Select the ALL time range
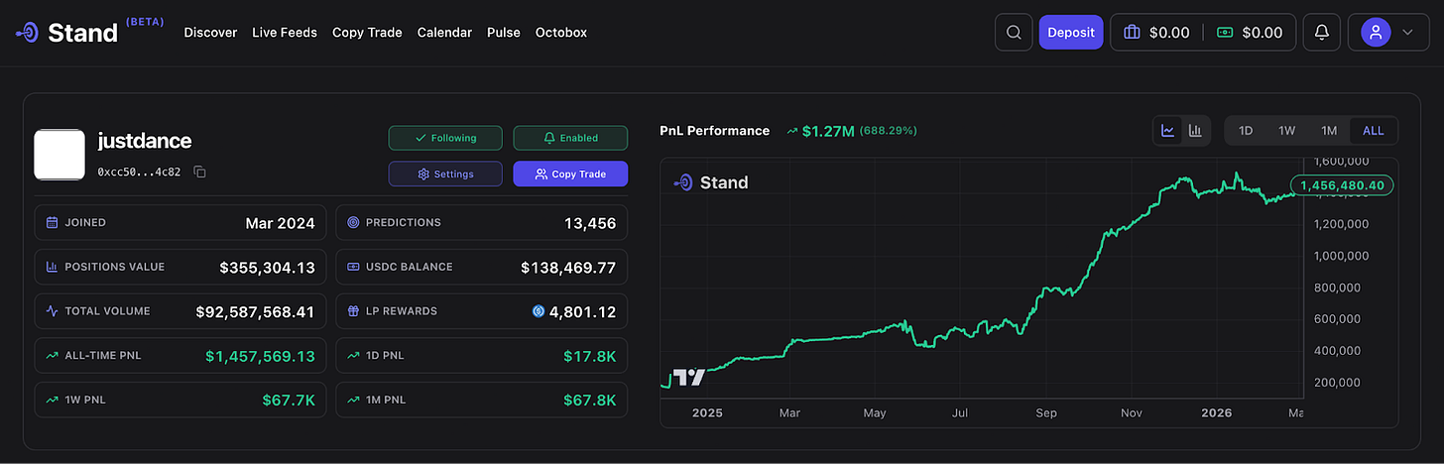This screenshot has height=464, width=1444. point(1374,131)
